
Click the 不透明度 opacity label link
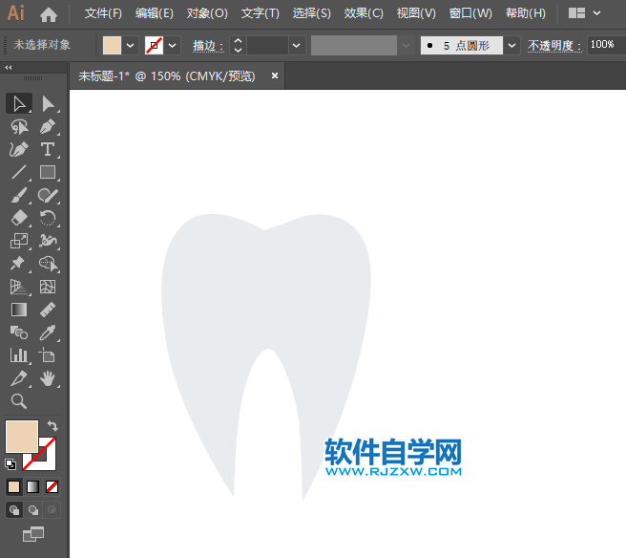555,45
